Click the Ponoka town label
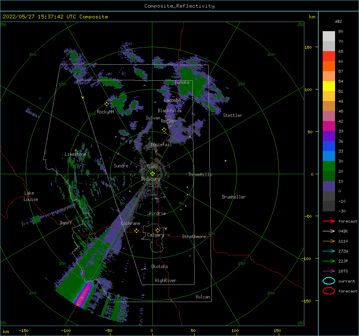This screenshot has height=336, width=359. coord(182,82)
